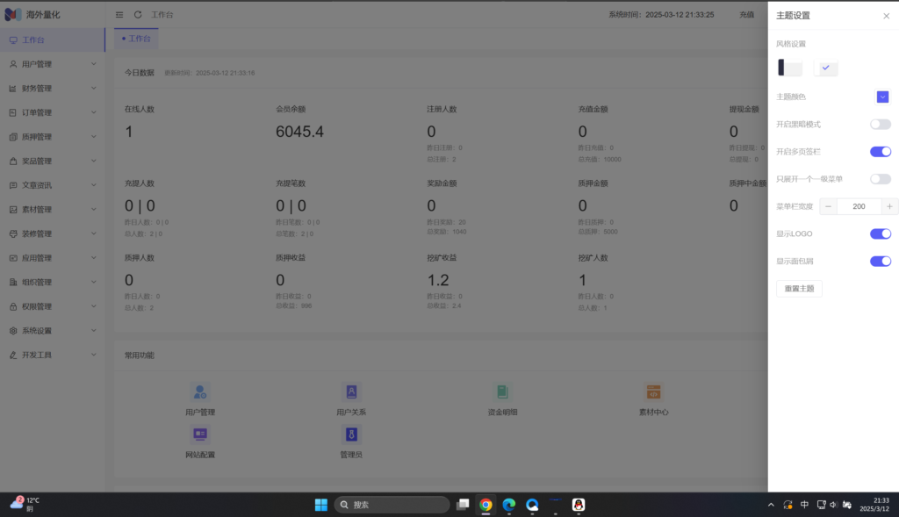This screenshot has width=899, height=517.
Task: Open the 管理员 shortcut icon
Action: [351, 434]
